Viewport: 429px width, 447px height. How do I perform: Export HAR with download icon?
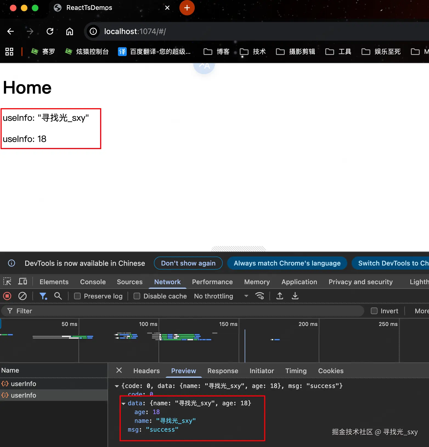(295, 296)
